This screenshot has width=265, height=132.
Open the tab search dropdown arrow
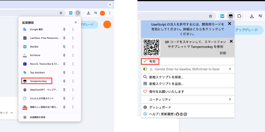(x=110, y=4)
